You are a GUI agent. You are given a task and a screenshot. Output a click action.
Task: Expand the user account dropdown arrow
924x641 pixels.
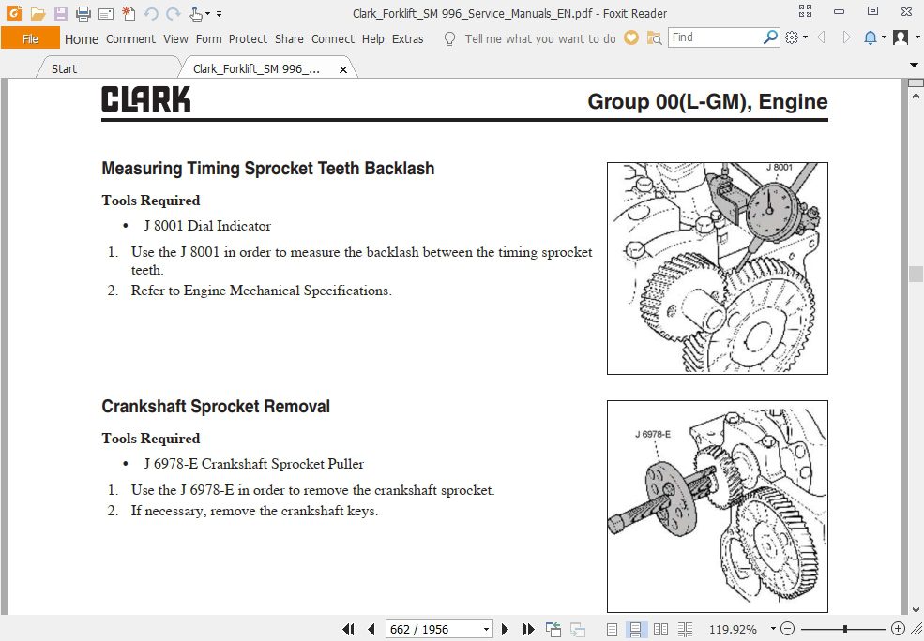(917, 37)
